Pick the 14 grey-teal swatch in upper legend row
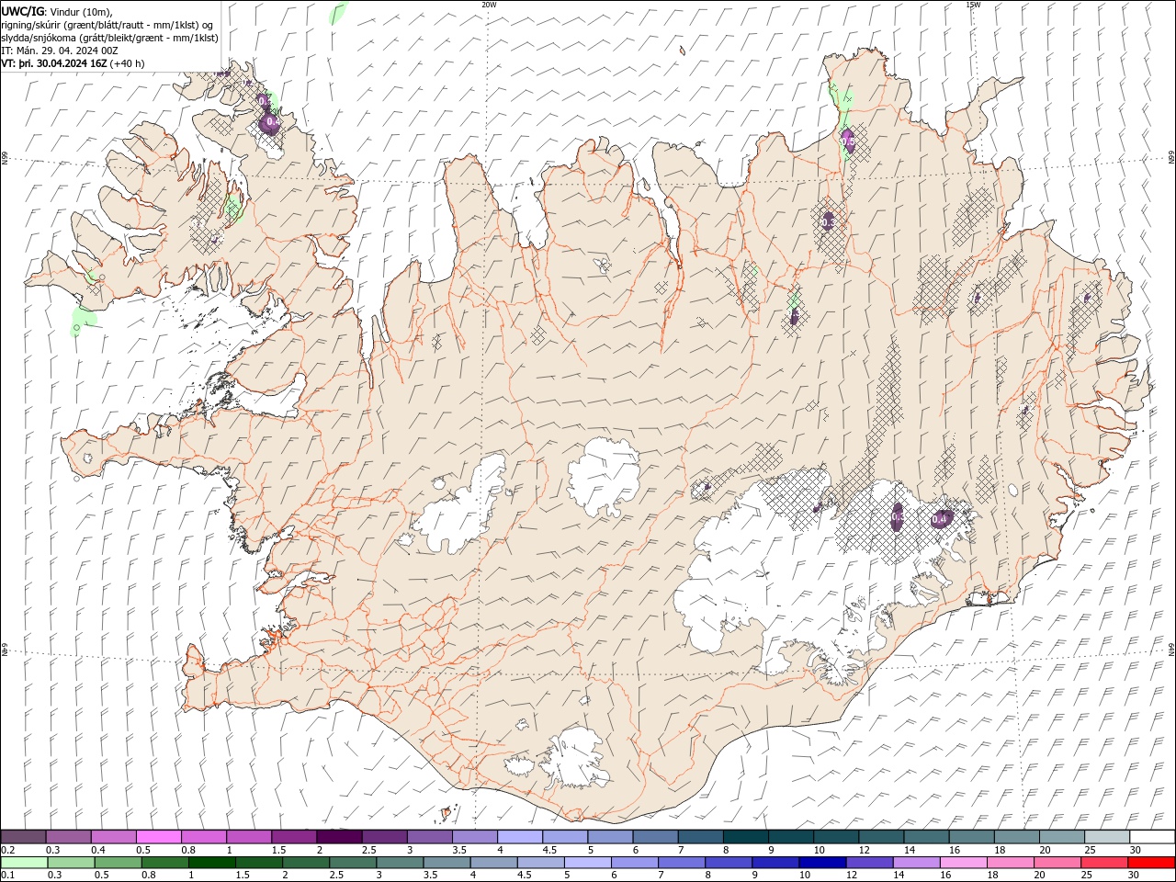1176x882 pixels. (x=925, y=837)
